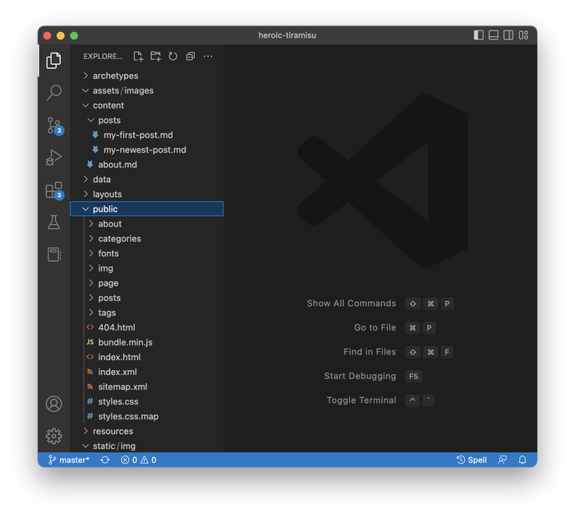Collapse the public folder
This screenshot has height=517, width=575.
(x=147, y=209)
